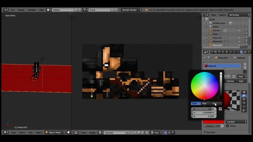Select Plane.002 in the outliner
Image resolution: width=253 pixels, height=142 pixels.
click(x=217, y=41)
